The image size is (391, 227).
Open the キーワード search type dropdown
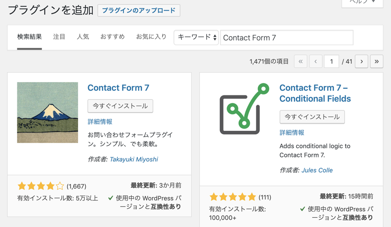[x=196, y=38]
